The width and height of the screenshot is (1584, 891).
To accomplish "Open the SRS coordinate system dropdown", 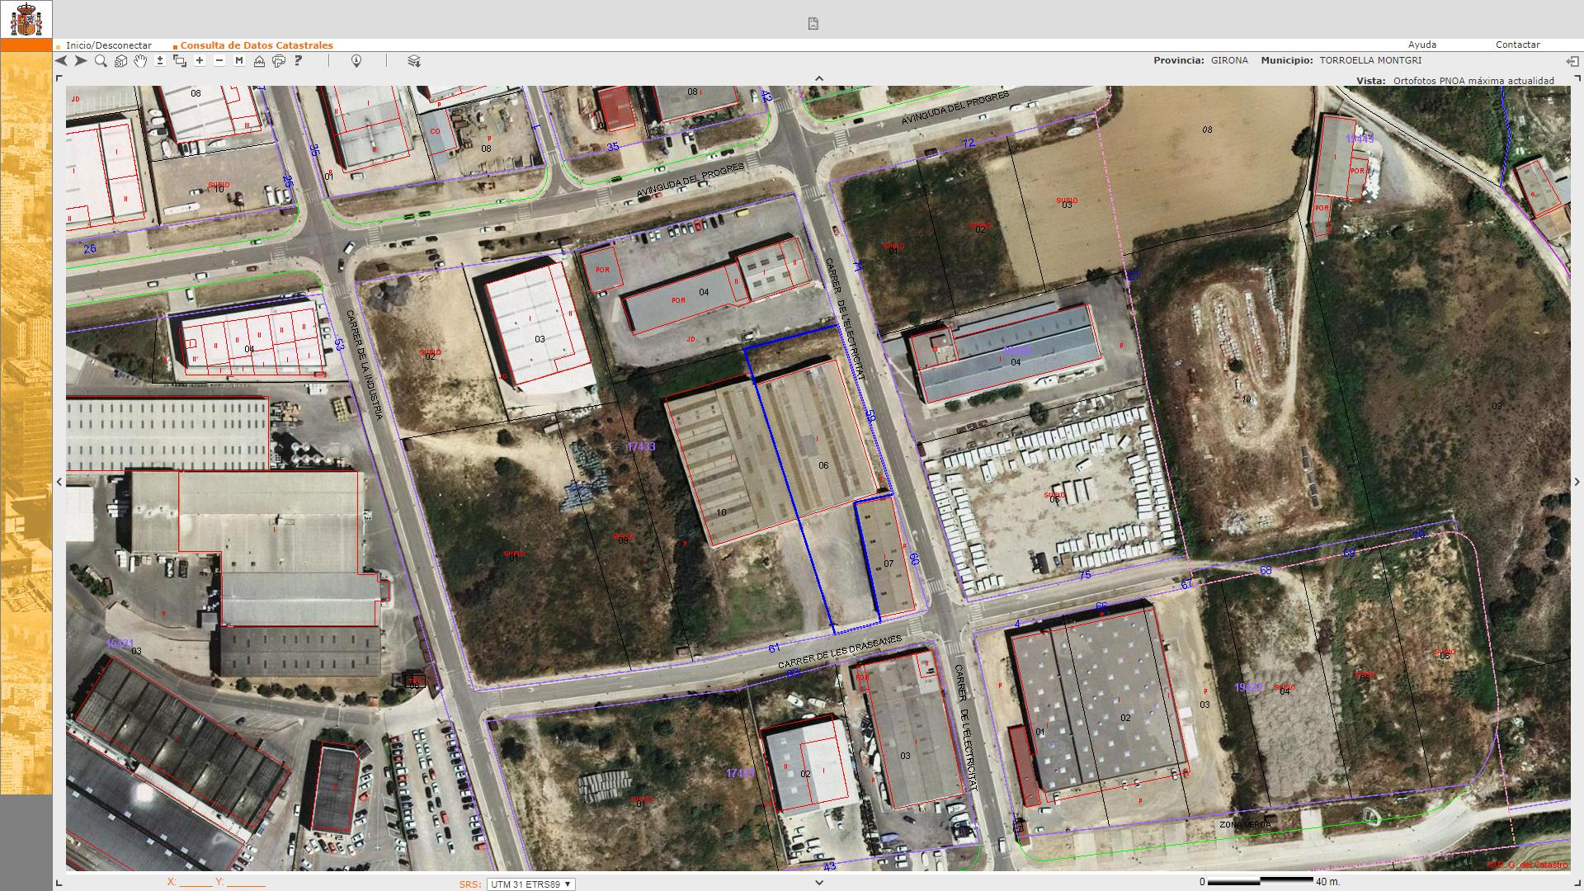I will [530, 884].
